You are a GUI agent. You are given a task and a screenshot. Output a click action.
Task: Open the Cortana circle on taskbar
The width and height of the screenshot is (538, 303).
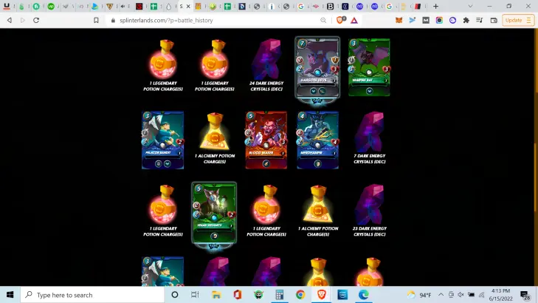tap(175, 295)
